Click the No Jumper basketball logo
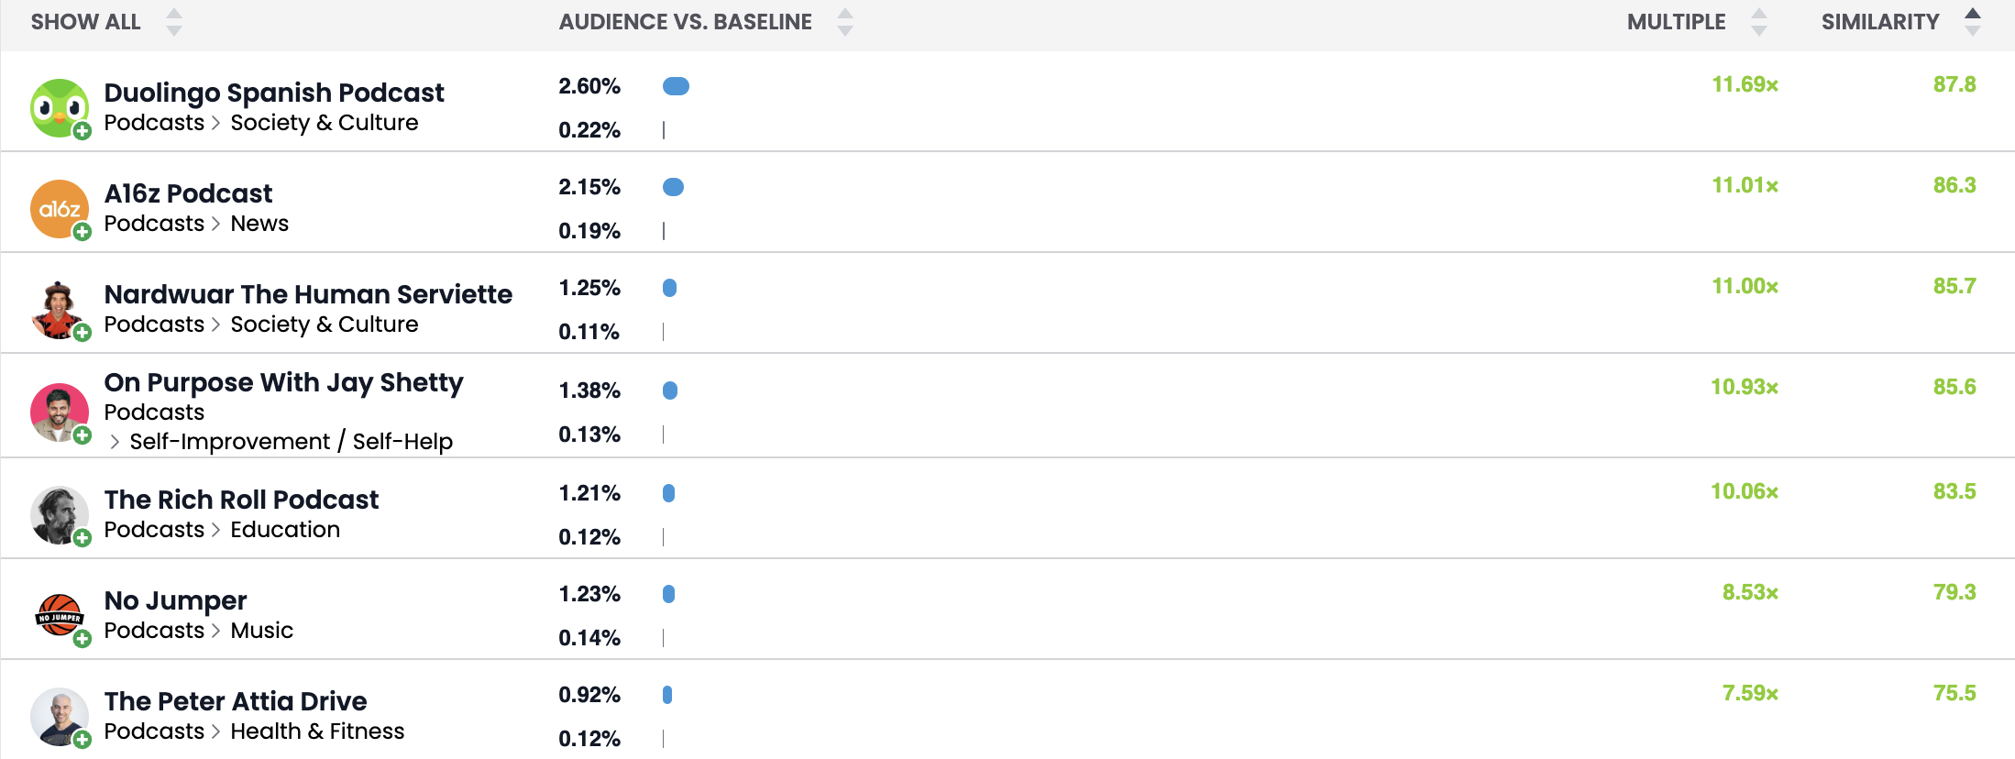The image size is (2015, 759). [x=59, y=616]
